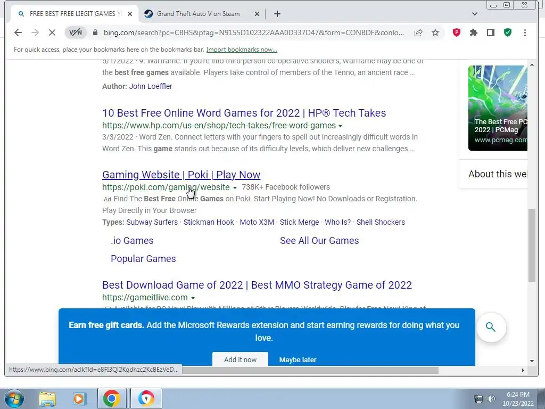Close the Grand Theft Auto V tab
The height and width of the screenshot is (409, 545).
pos(257,14)
